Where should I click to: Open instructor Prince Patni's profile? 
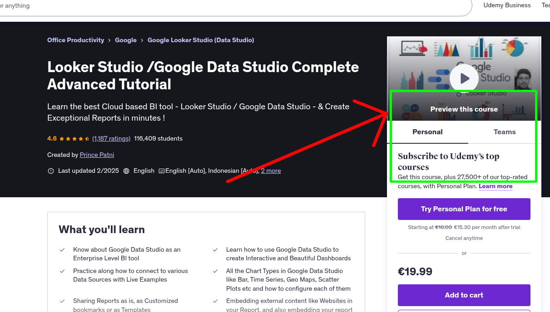pyautogui.click(x=97, y=155)
